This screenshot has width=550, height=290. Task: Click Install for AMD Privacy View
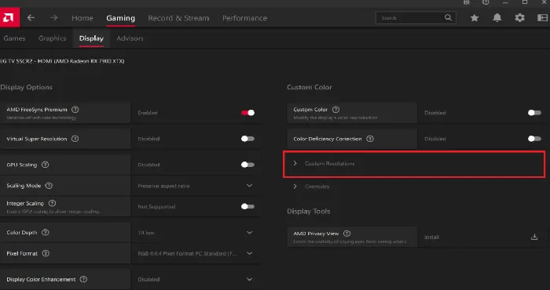point(432,237)
